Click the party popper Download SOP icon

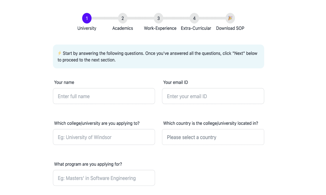click(x=230, y=18)
